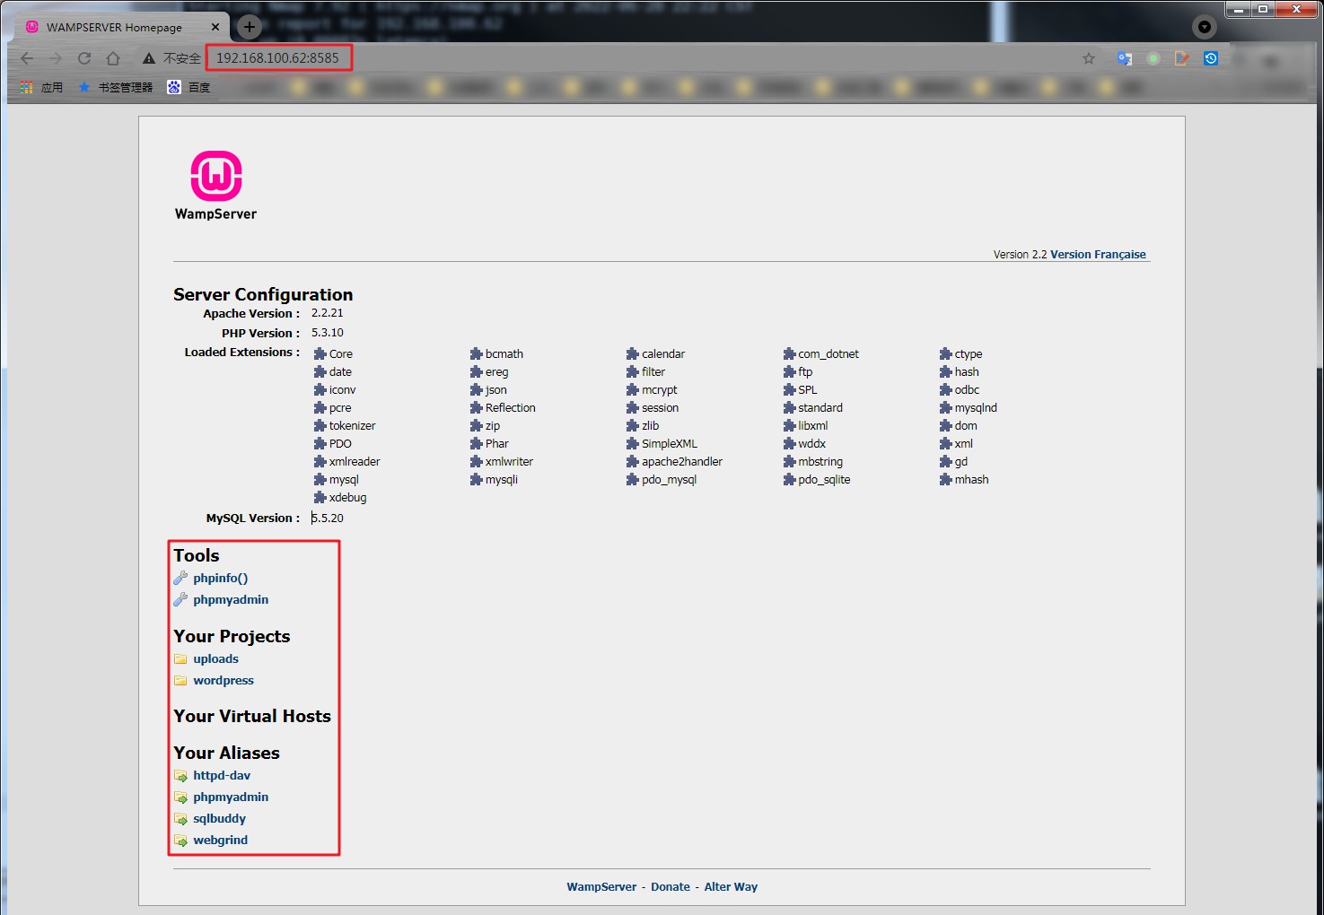Image resolution: width=1324 pixels, height=915 pixels.
Task: Open new tab with plus button
Action: 250,27
